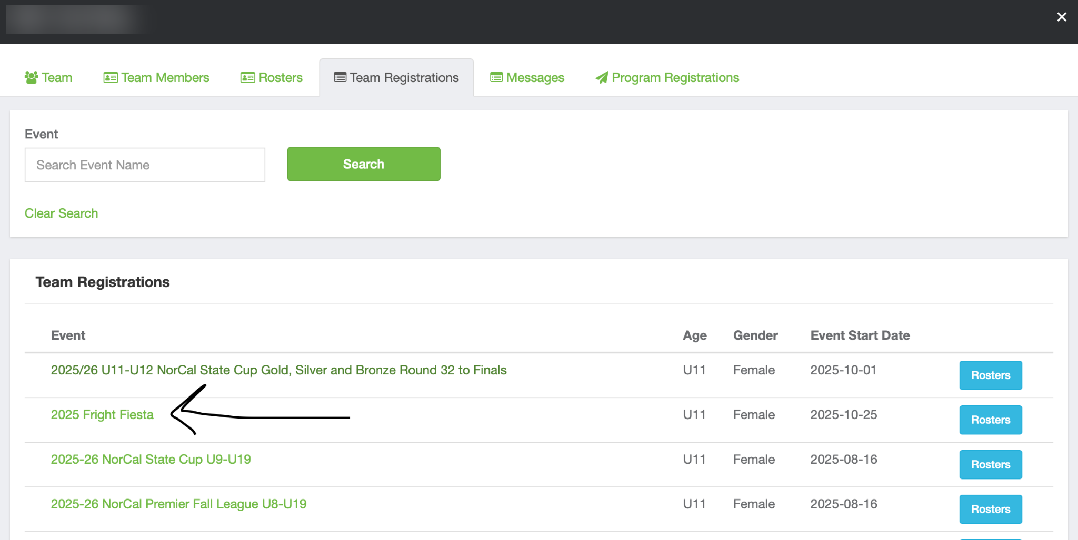Click the Team tab people icon
Screen dimensions: 1078x540
(x=32, y=77)
